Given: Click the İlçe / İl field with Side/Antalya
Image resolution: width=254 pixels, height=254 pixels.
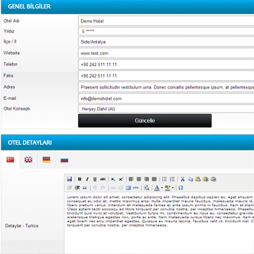Looking at the screenshot, I should click(x=166, y=42).
